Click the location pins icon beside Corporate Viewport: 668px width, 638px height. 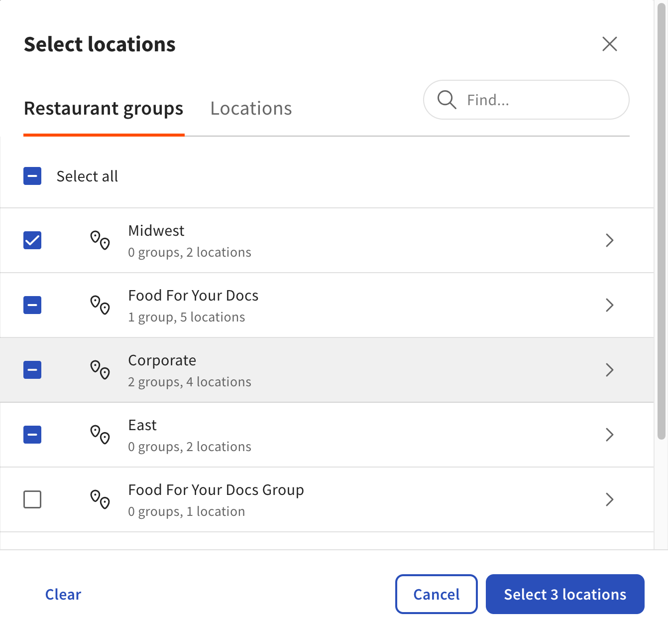coord(100,370)
